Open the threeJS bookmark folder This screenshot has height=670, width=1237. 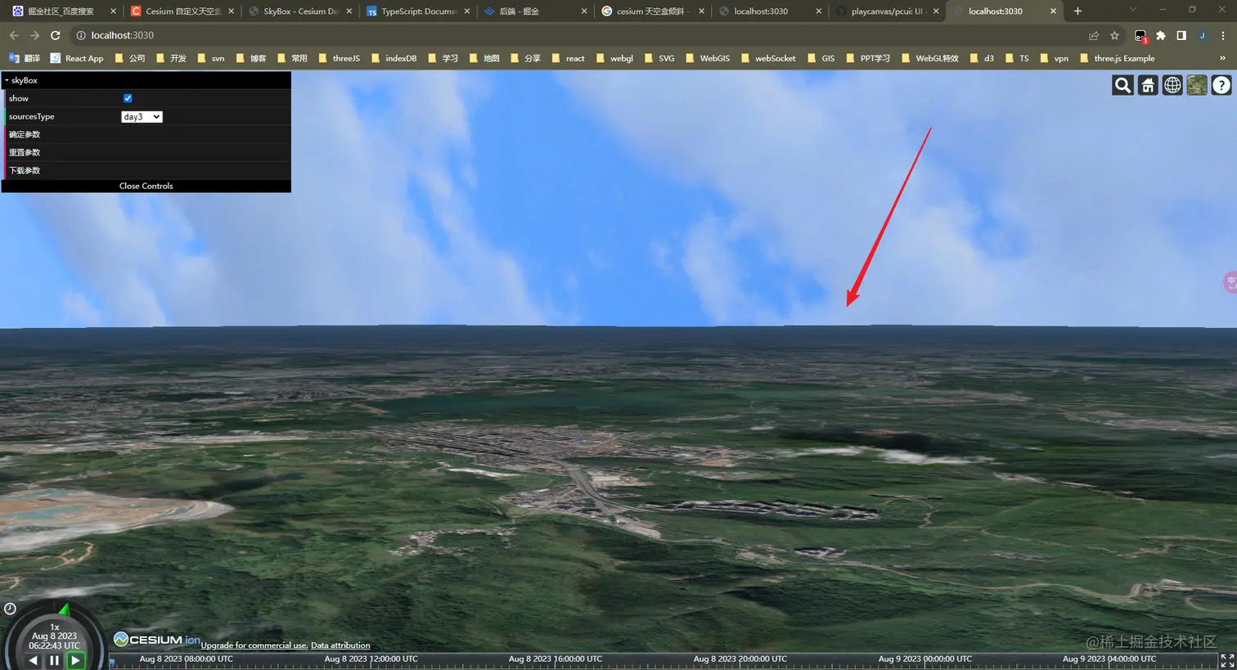tap(339, 58)
